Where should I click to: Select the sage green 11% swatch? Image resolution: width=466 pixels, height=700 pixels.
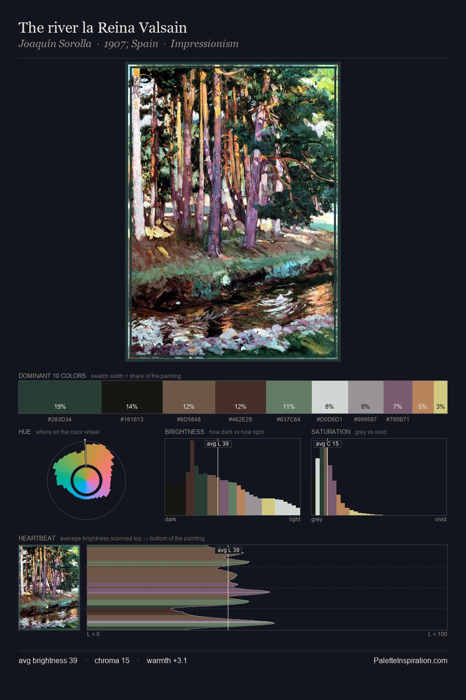288,397
